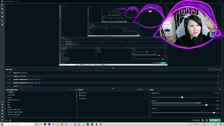Replay the fourth Mini Feed cheer event
Viewport: 224px width, 126px height.
pos(218,83)
